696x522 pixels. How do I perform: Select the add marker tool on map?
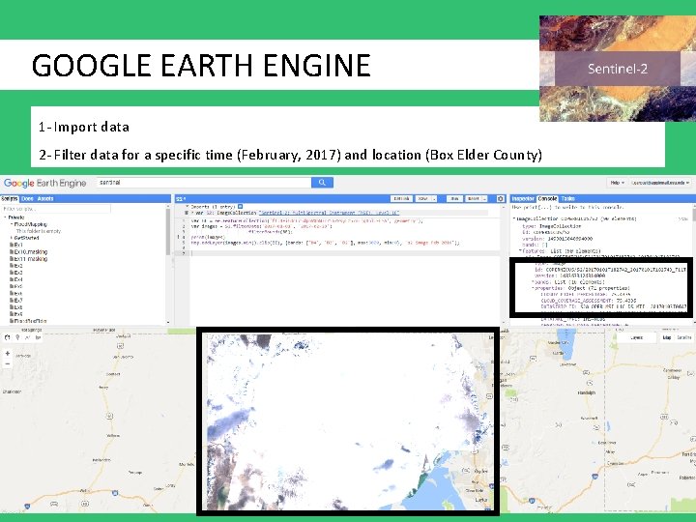click(x=17, y=337)
